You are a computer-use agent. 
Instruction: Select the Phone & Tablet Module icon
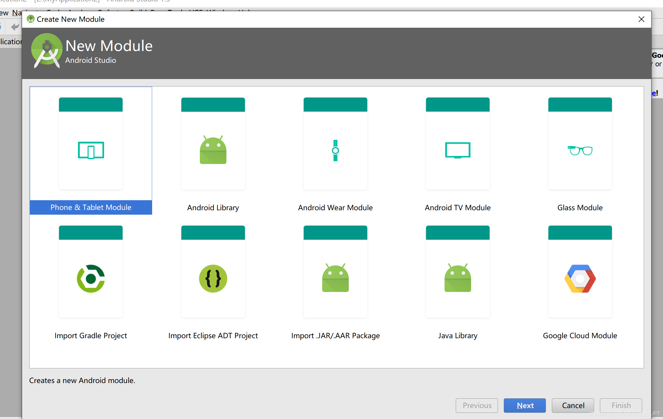point(91,150)
